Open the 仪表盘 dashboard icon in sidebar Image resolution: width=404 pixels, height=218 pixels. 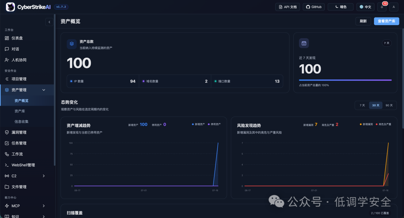pos(7,38)
